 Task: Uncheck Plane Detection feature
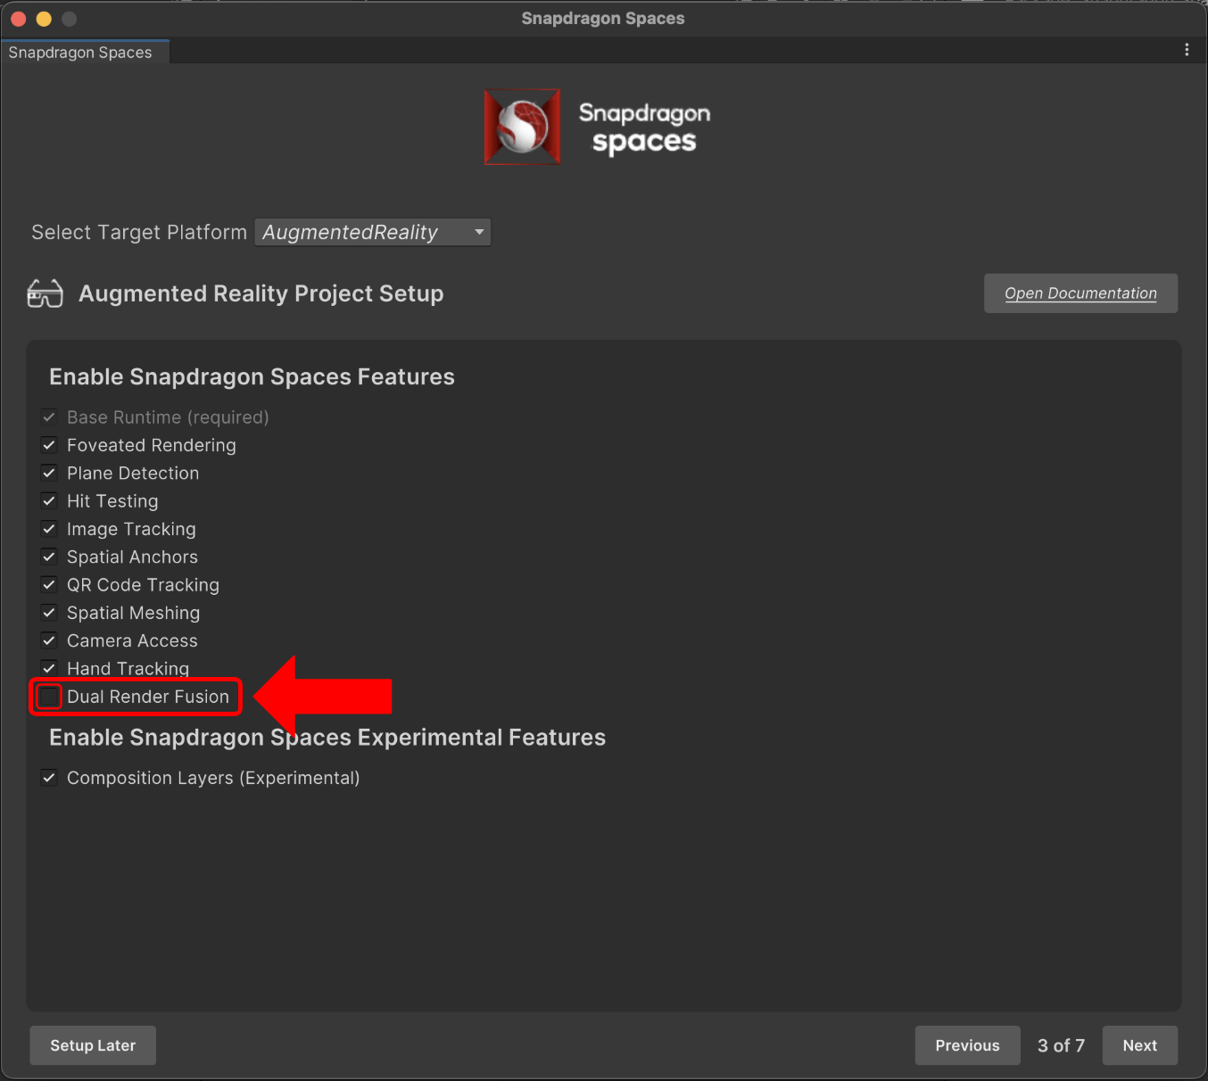click(49, 473)
